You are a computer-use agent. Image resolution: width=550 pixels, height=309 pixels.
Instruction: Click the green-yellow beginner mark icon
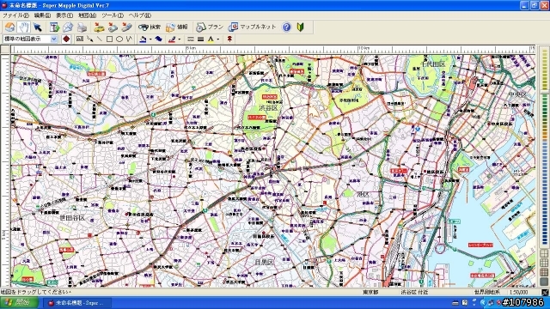301,27
